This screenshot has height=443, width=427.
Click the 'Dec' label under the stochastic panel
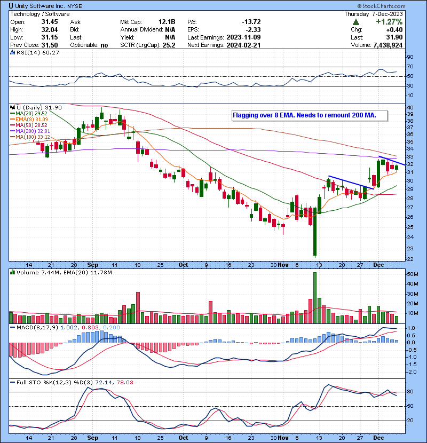tap(378, 438)
